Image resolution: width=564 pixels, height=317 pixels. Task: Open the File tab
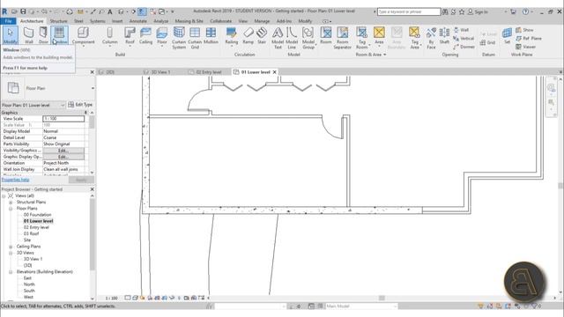[8, 21]
